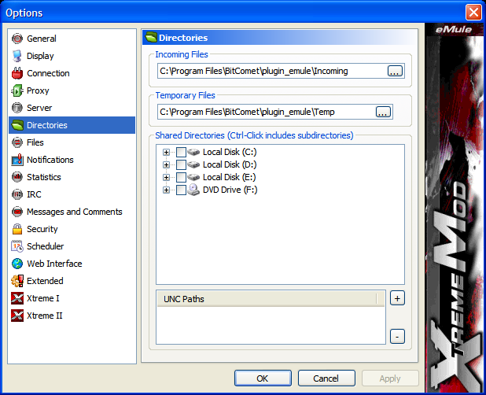This screenshot has height=395, width=486.
Task: Expand the Local Disk (D:) tree node
Action: [x=166, y=164]
